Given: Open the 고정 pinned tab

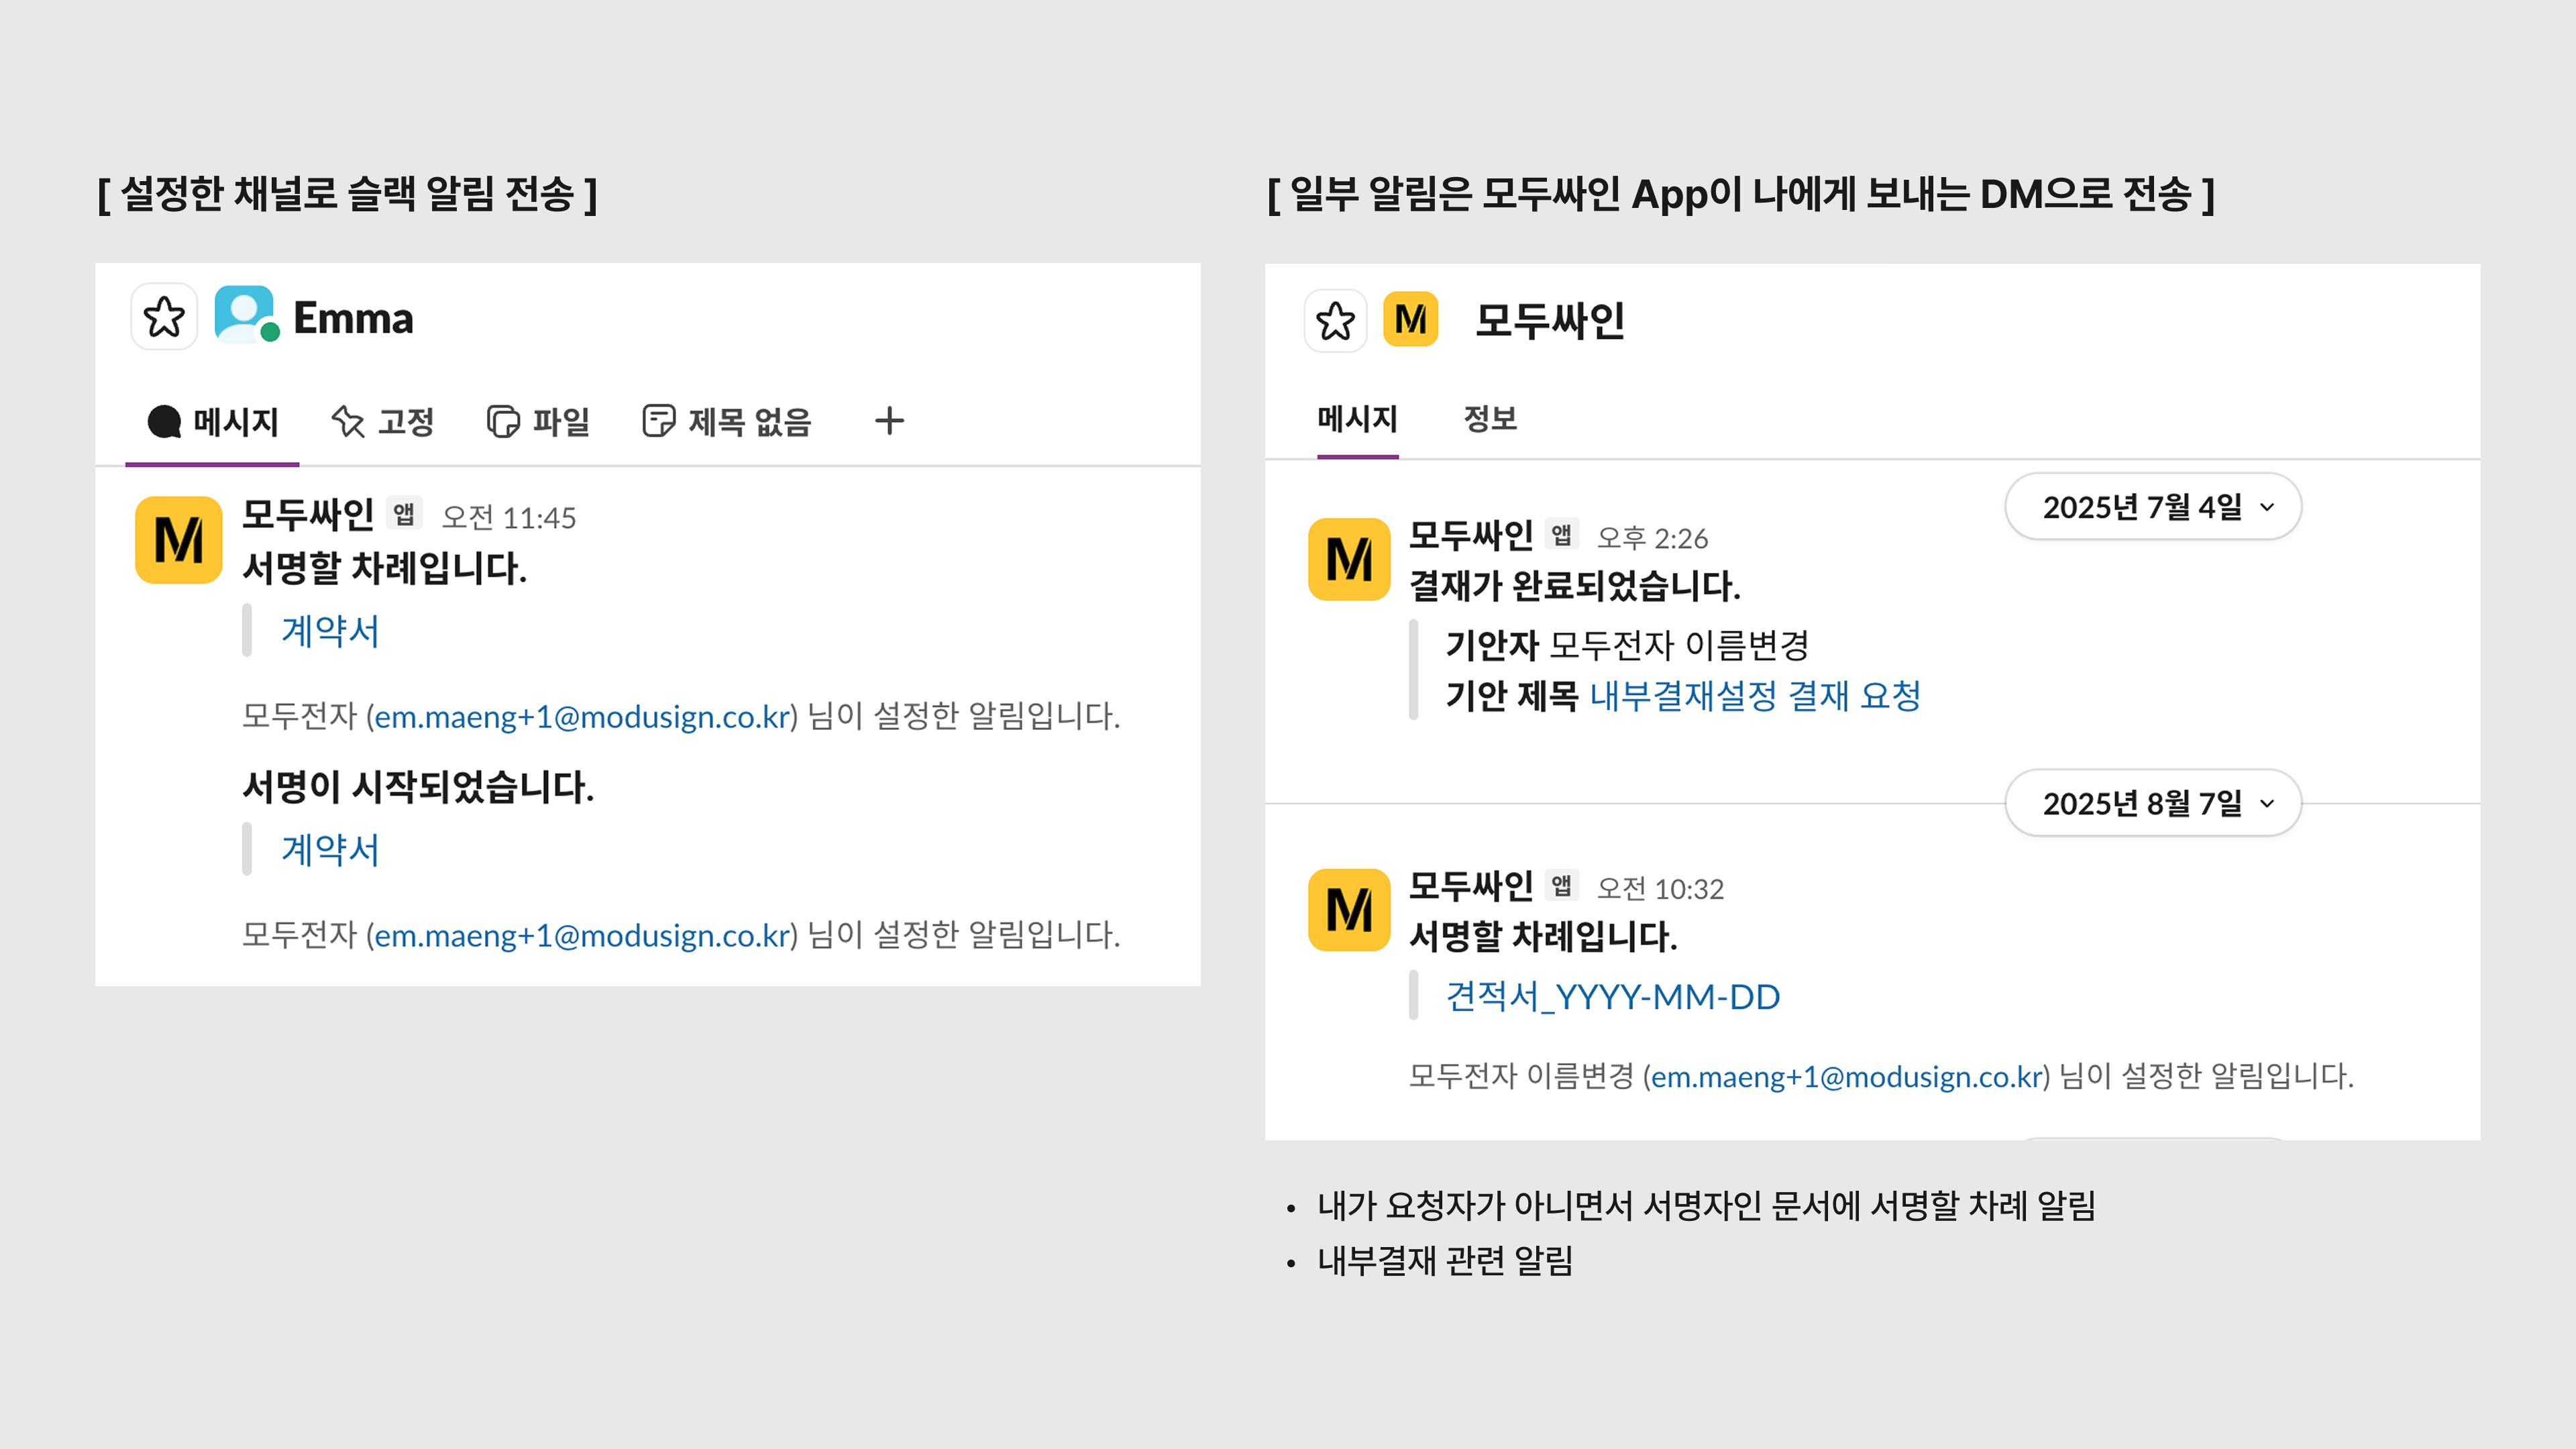Looking at the screenshot, I should pos(382,422).
